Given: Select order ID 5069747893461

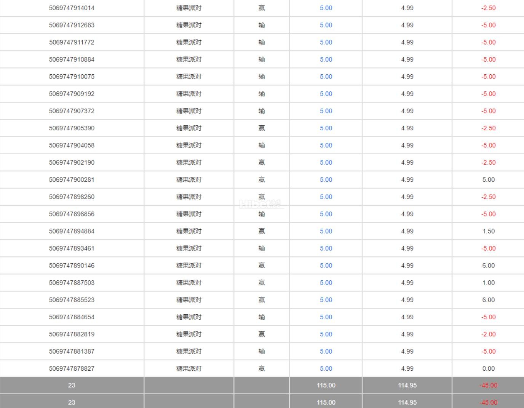Looking at the screenshot, I should pyautogui.click(x=72, y=248).
